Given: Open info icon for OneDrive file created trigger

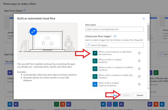Looking at the screenshot, I should pos(139,84).
